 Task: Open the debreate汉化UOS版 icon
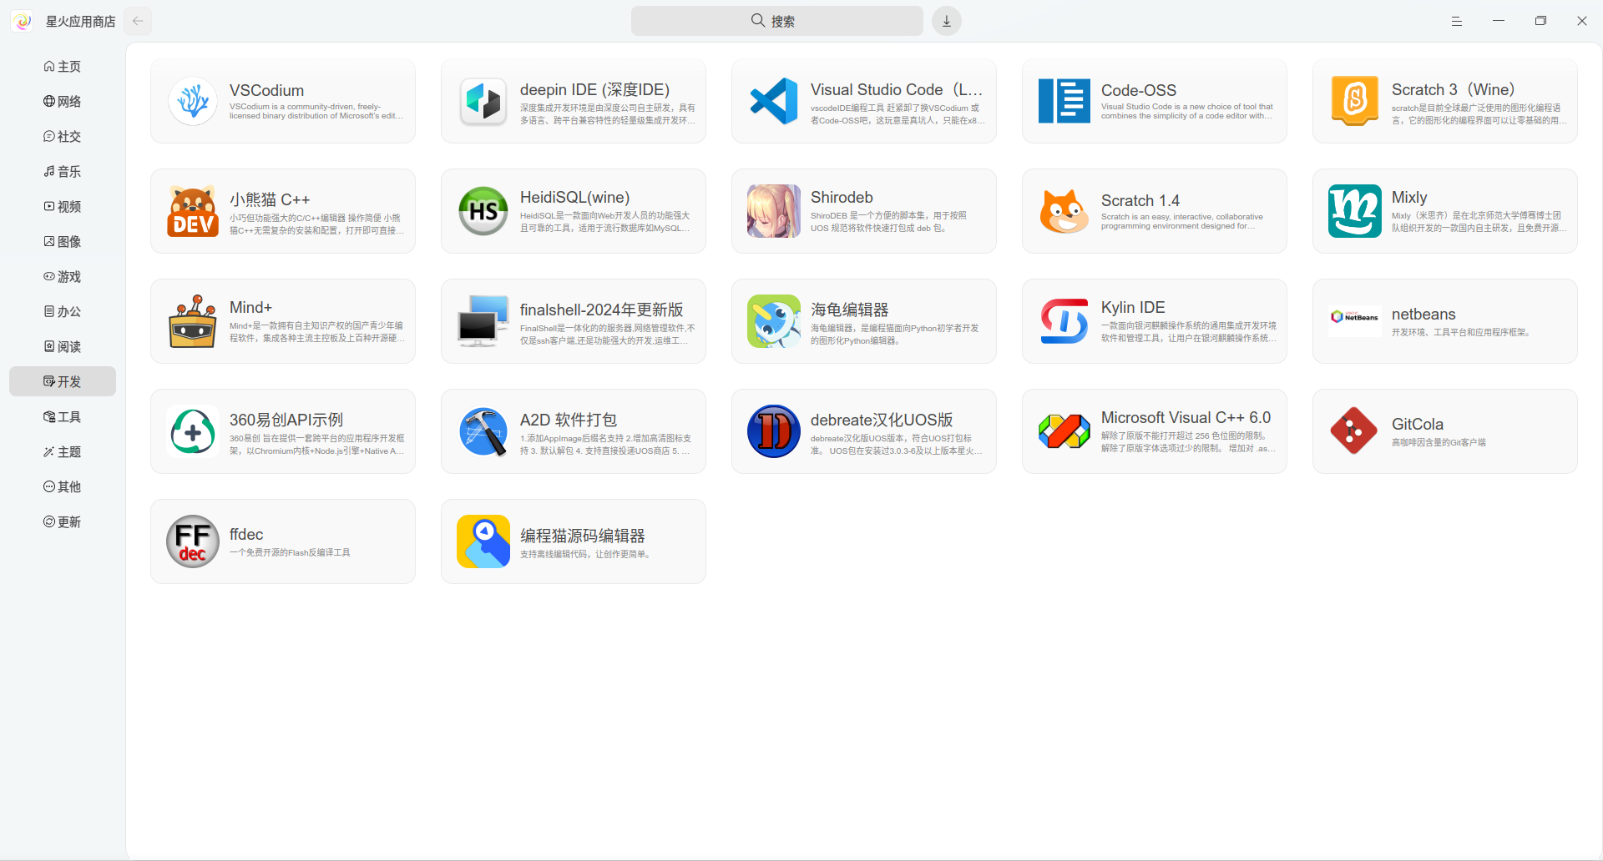coord(774,431)
